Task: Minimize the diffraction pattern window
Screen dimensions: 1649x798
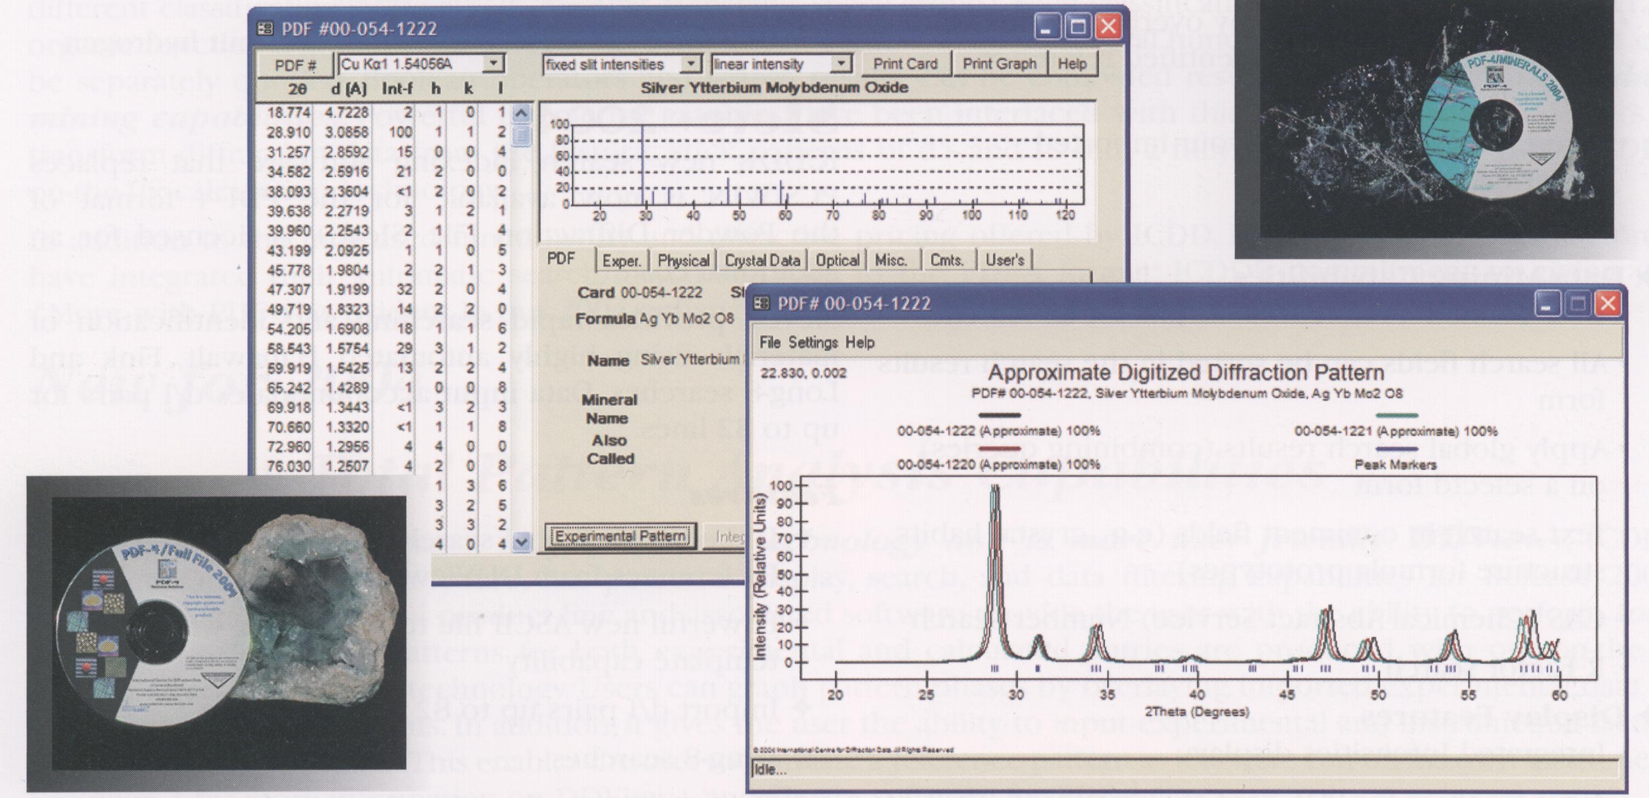Action: (x=1546, y=303)
